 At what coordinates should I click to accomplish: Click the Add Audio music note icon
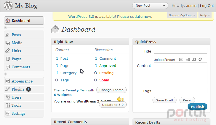point(194,59)
